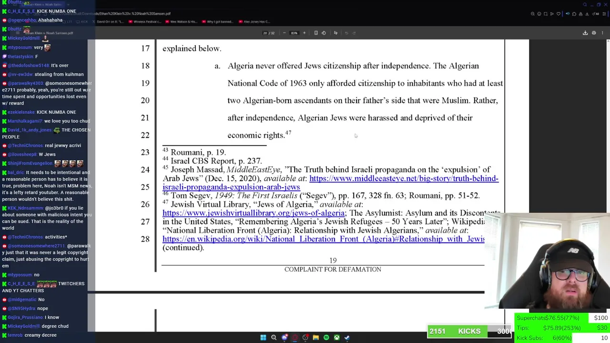610x343 pixels.
Task: Click chat username @thedofoshow5148
Action: [29, 65]
